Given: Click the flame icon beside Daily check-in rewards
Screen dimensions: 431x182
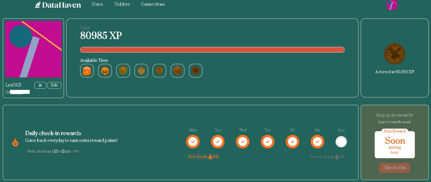Looking at the screenshot, I should pyautogui.click(x=15, y=143).
